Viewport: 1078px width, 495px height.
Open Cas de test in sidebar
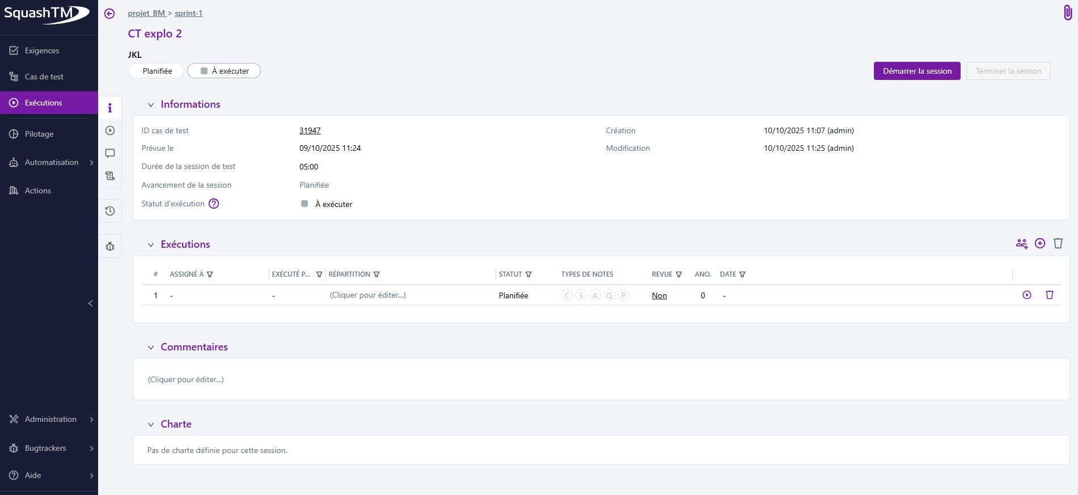(x=44, y=77)
